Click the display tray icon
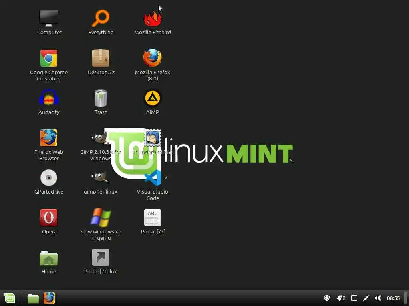 (354, 298)
